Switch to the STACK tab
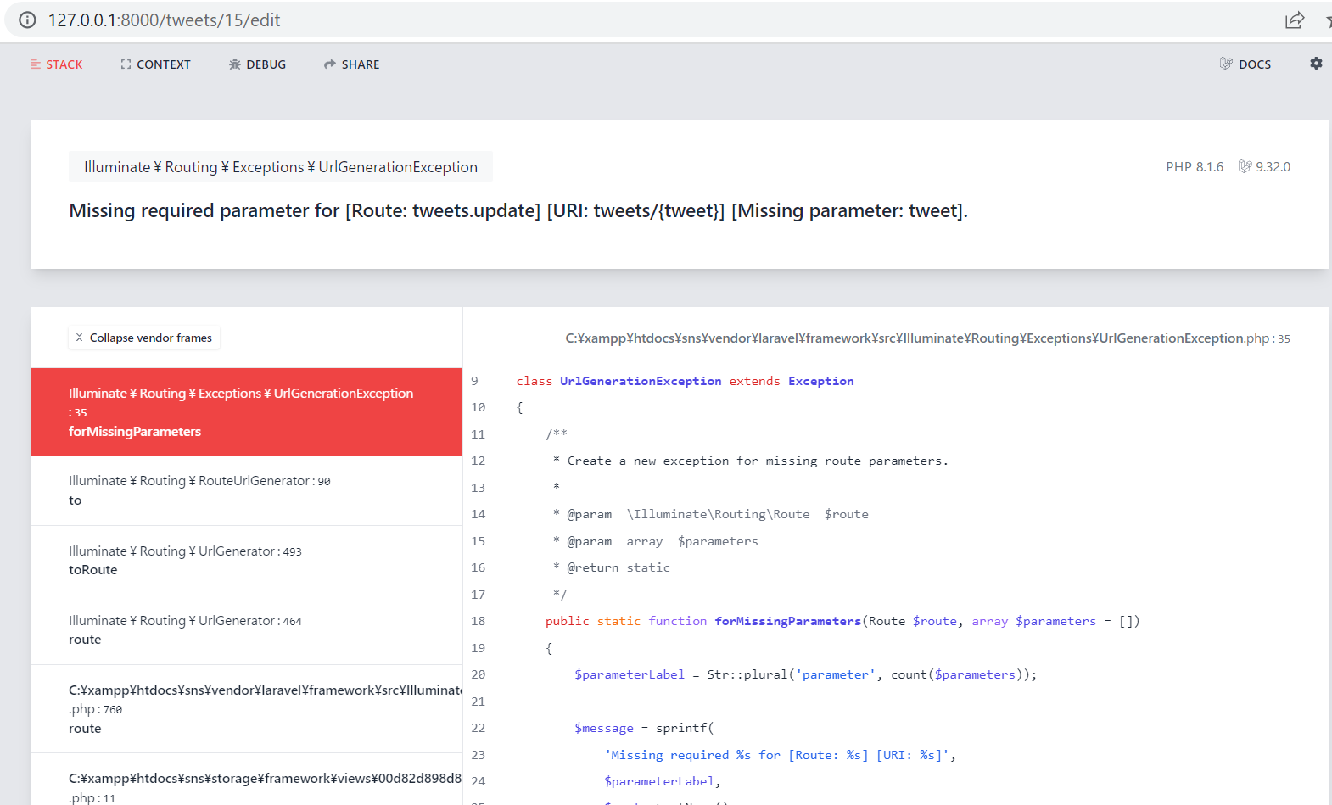 click(57, 64)
